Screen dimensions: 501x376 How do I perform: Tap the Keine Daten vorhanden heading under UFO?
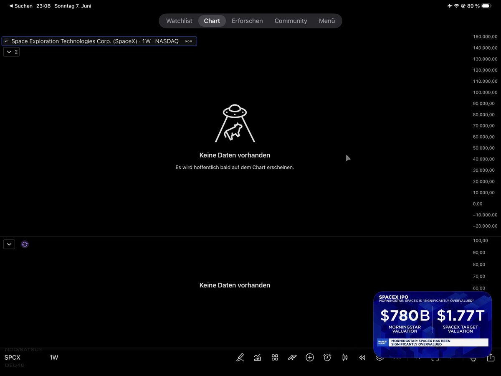point(235,155)
